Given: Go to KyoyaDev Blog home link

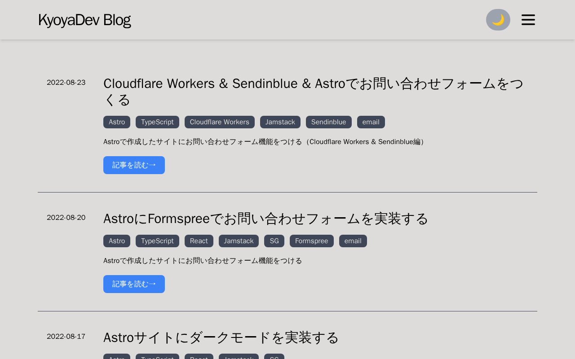Looking at the screenshot, I should 84,20.
